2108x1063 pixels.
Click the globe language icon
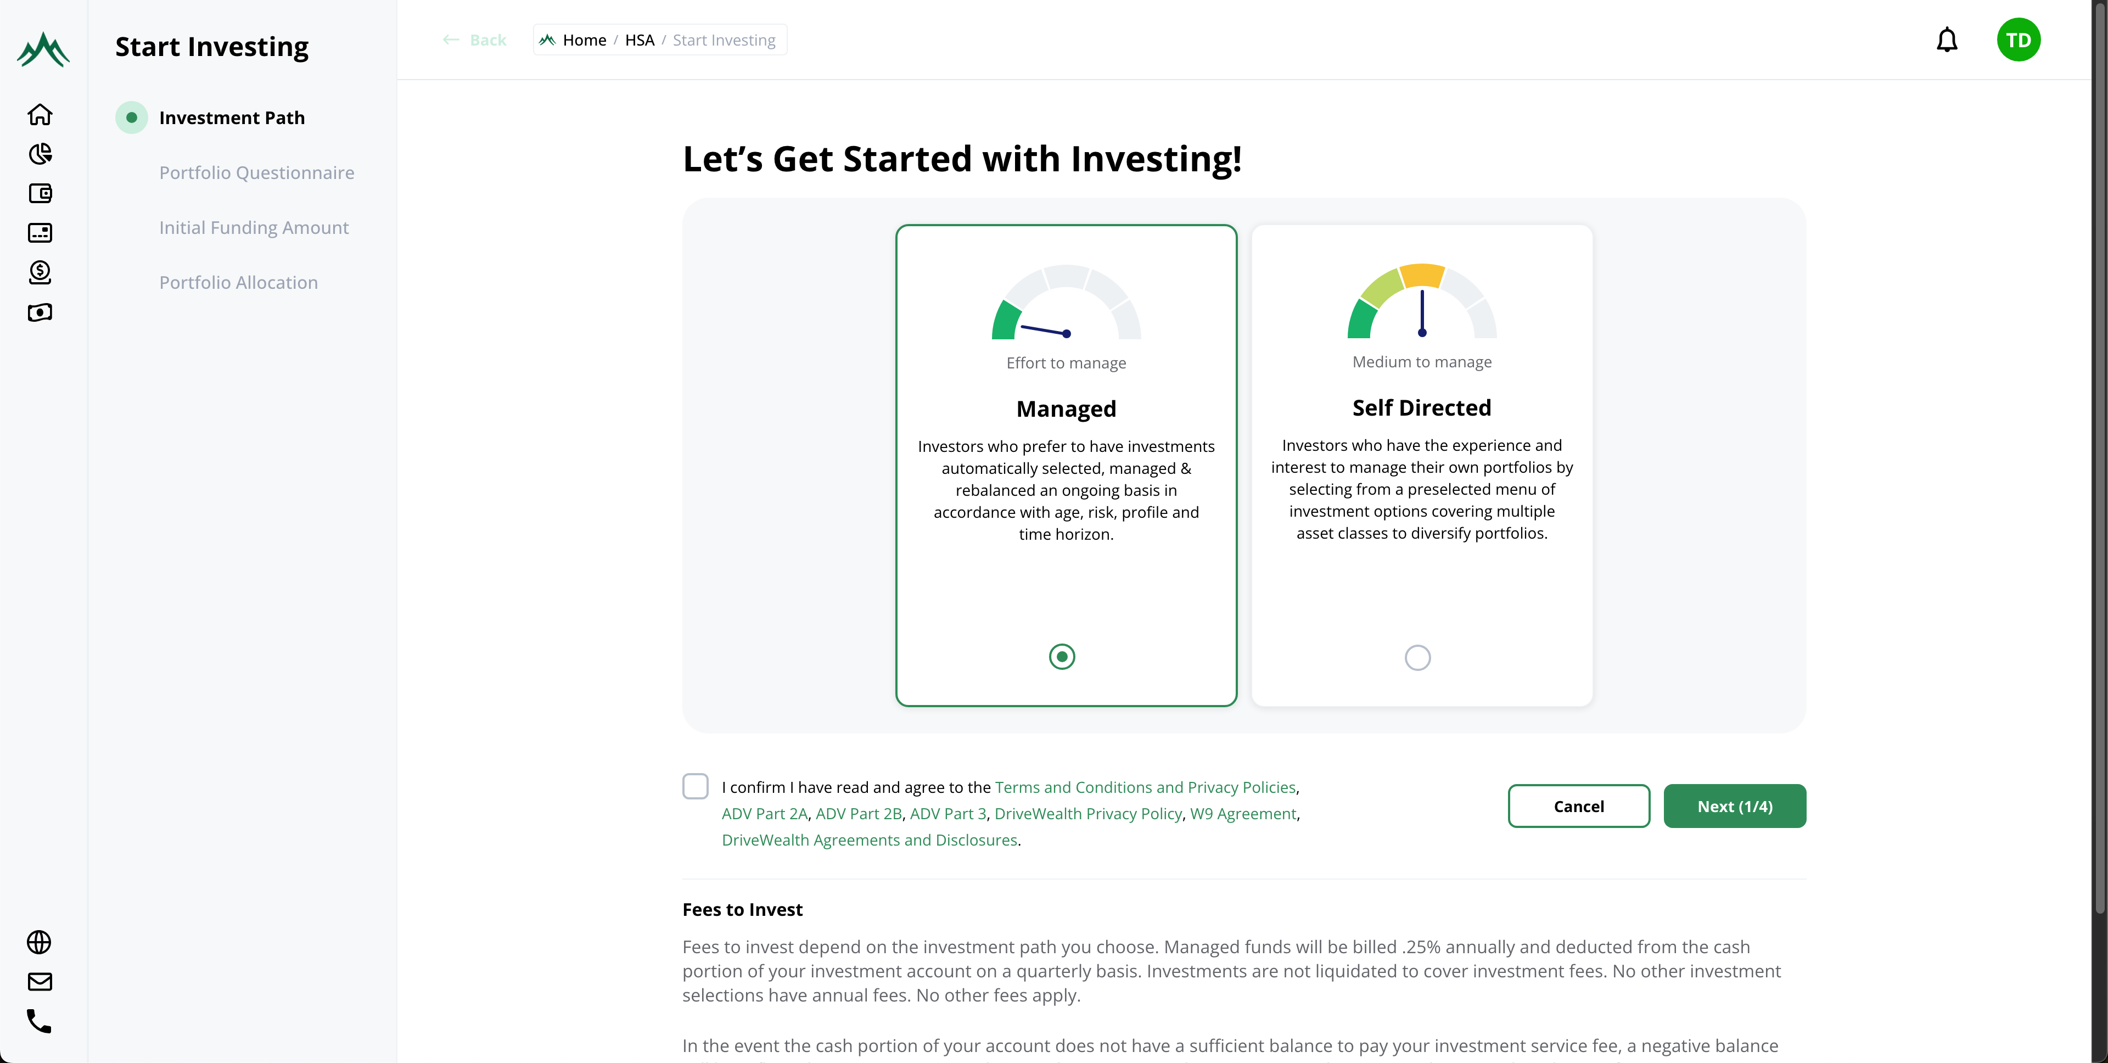40,942
